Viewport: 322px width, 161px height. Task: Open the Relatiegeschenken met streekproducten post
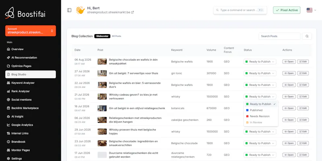[x=289, y=120]
